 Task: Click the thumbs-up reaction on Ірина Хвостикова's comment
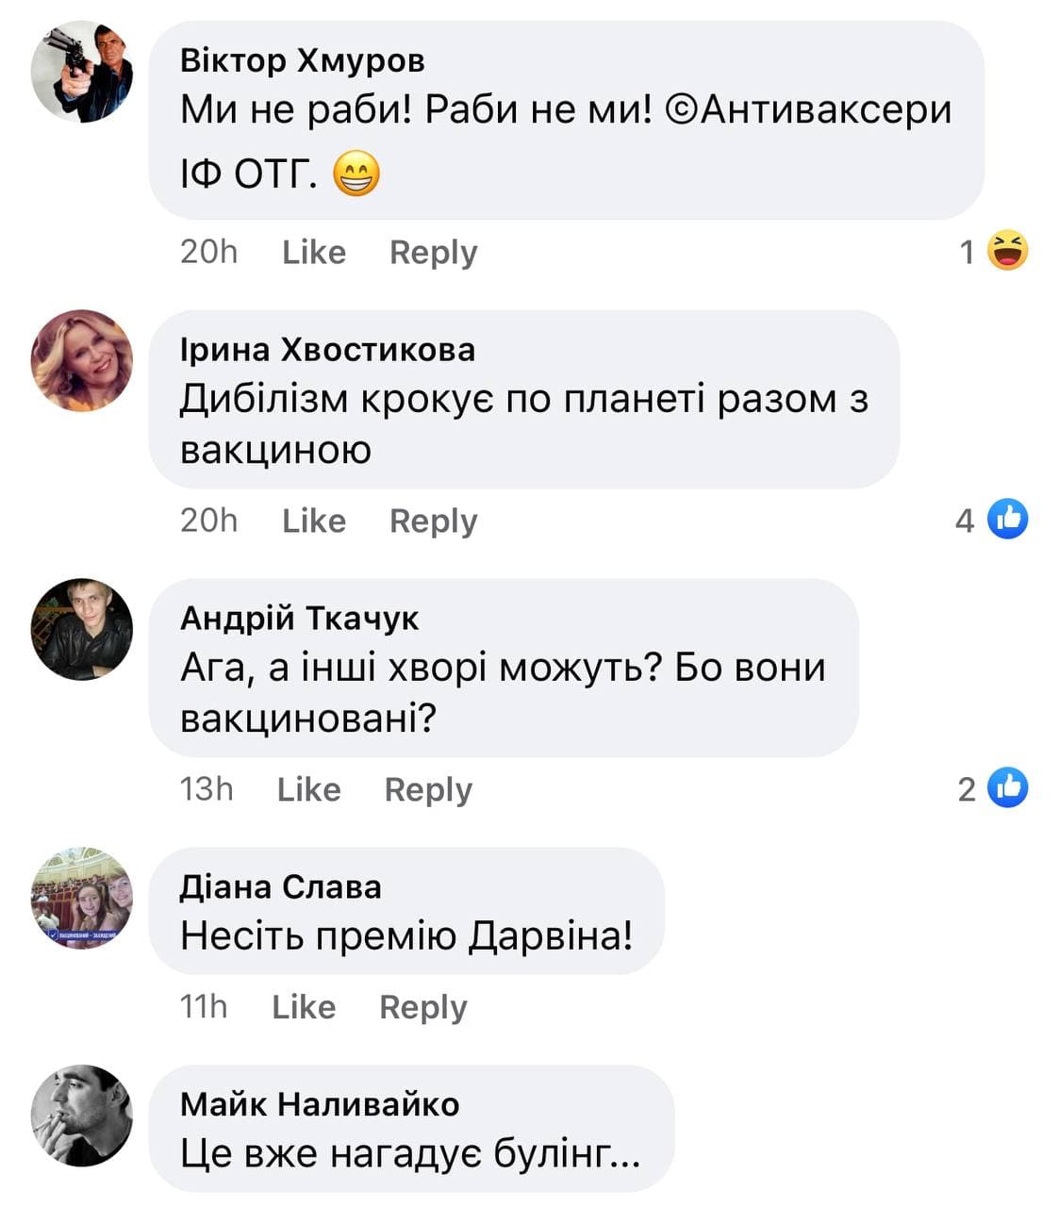(1008, 519)
